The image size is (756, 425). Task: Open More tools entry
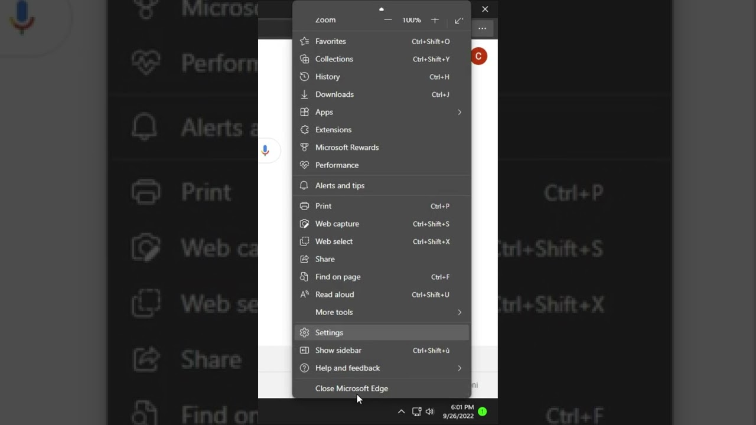tap(382, 312)
